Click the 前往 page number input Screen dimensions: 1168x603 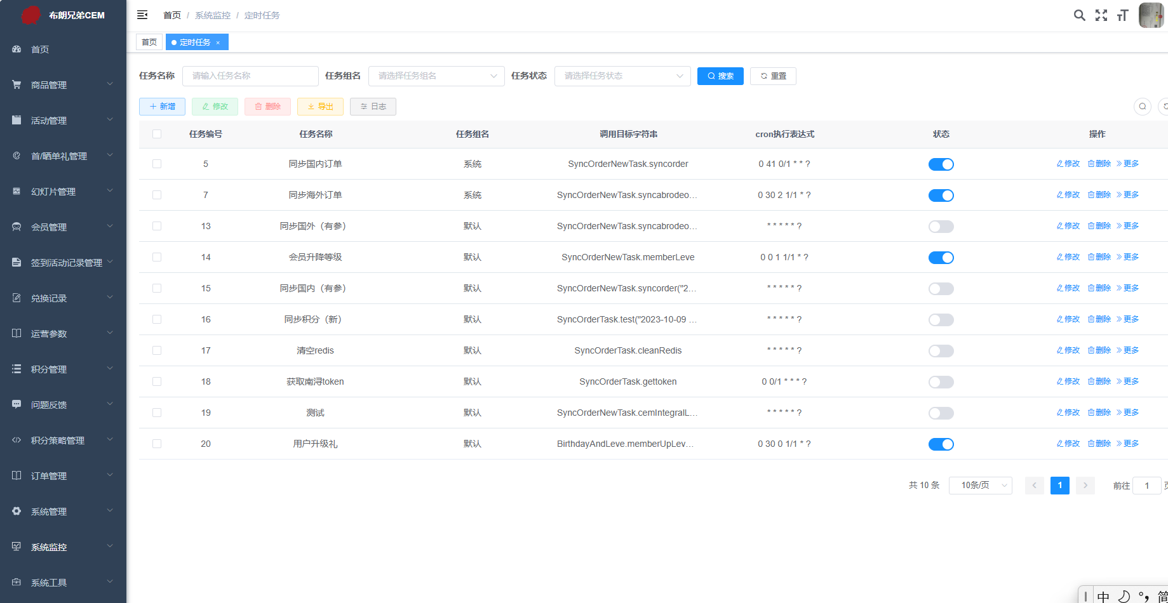point(1147,486)
